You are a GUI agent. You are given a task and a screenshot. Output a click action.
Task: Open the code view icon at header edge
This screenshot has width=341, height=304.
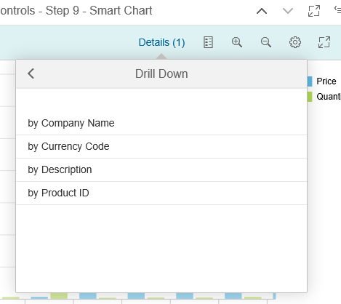tap(337, 9)
